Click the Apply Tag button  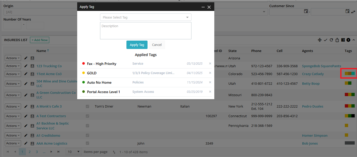click(x=137, y=45)
